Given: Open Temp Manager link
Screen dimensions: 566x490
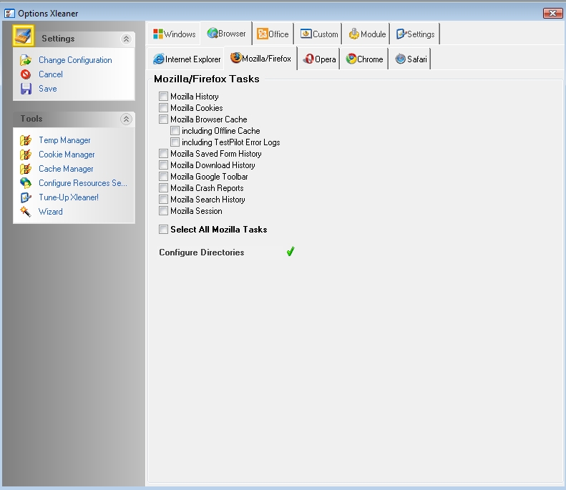Looking at the screenshot, I should click(64, 140).
